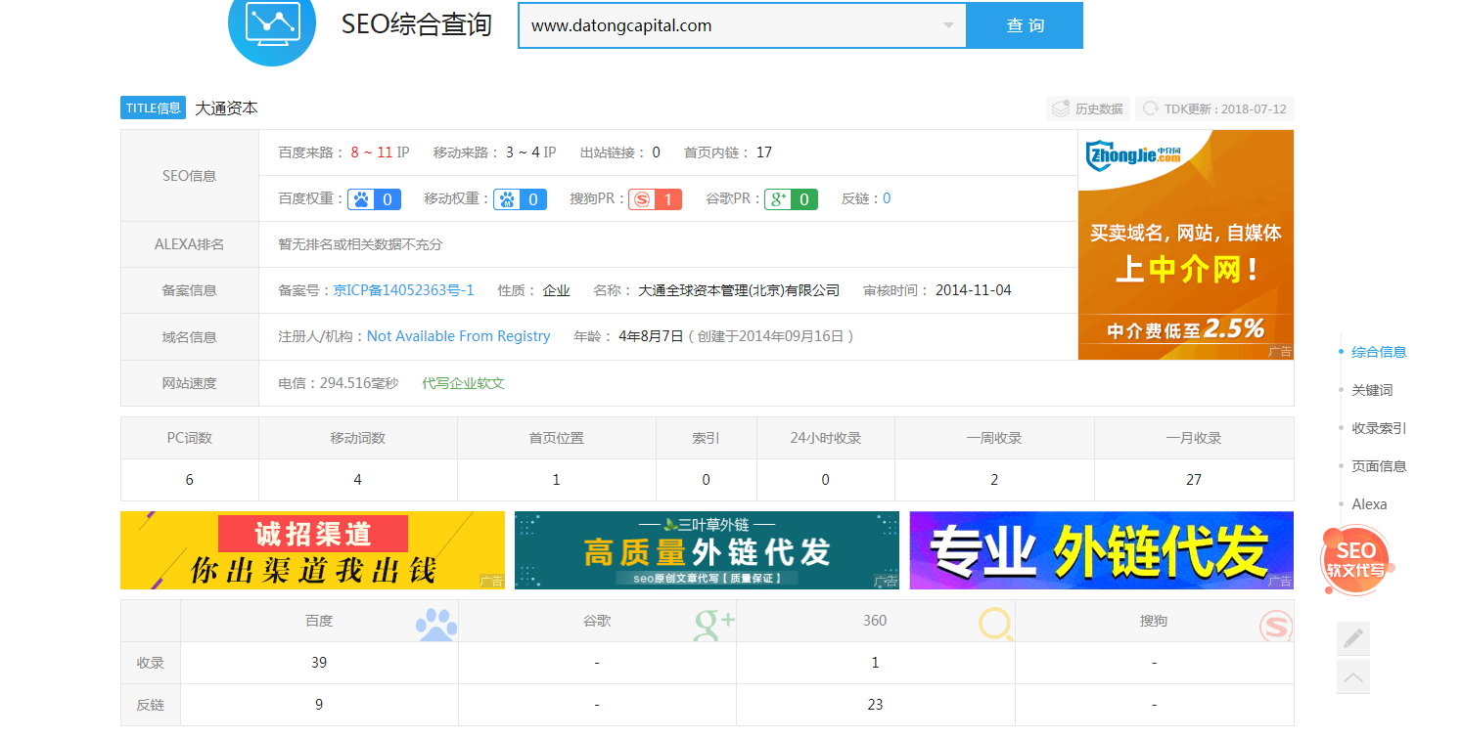Click the 谷歌 column header g+ icon
1462x738 pixels.
(714, 624)
